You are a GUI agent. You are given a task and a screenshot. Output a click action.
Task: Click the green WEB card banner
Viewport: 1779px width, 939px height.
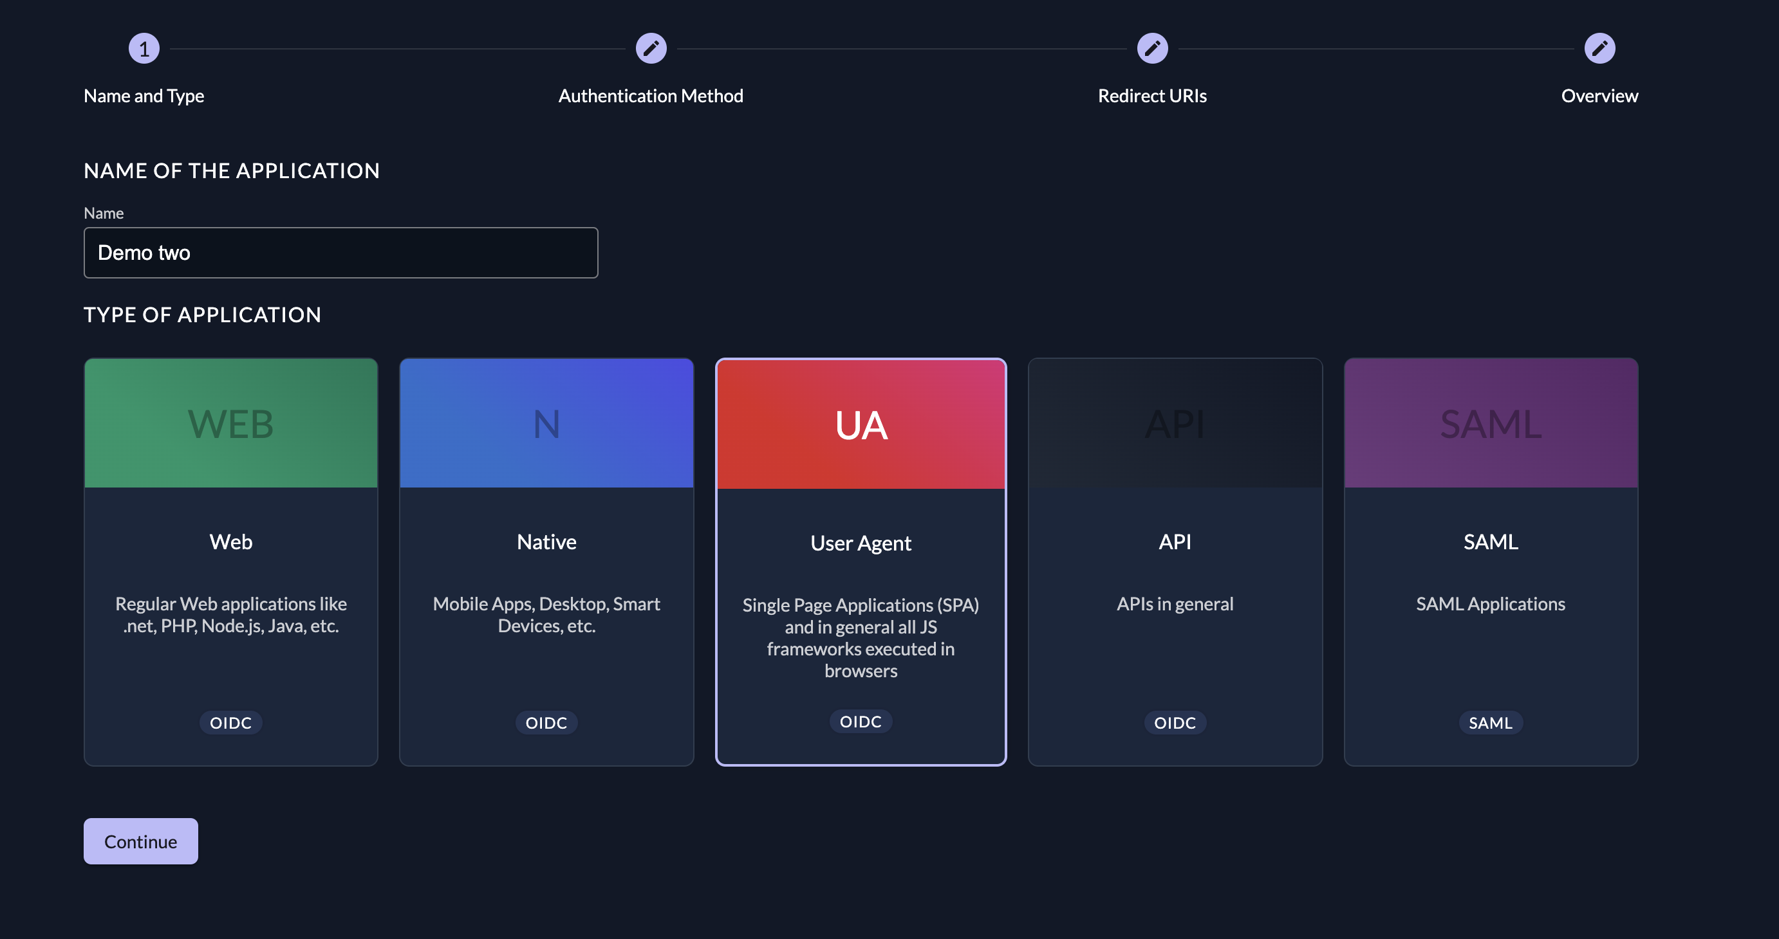pyautogui.click(x=230, y=423)
